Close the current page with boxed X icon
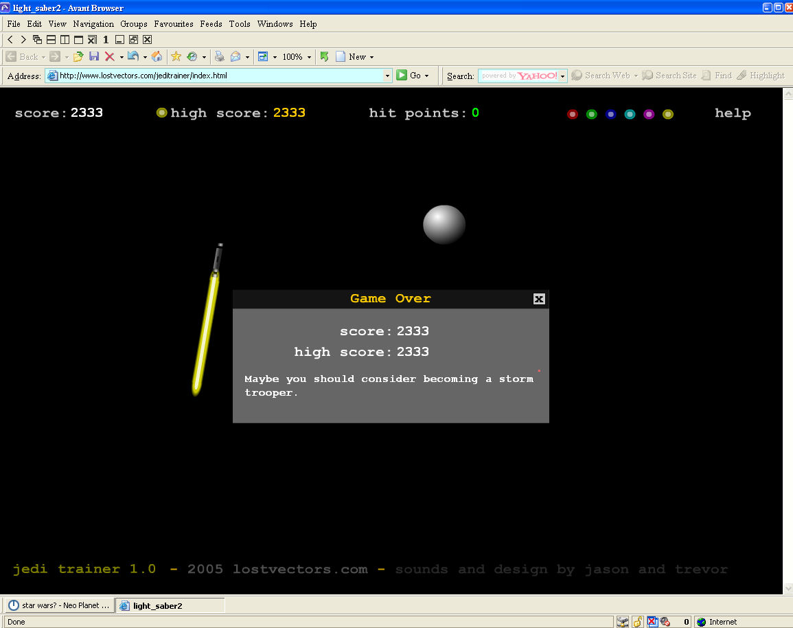The height and width of the screenshot is (628, 793). tap(147, 39)
